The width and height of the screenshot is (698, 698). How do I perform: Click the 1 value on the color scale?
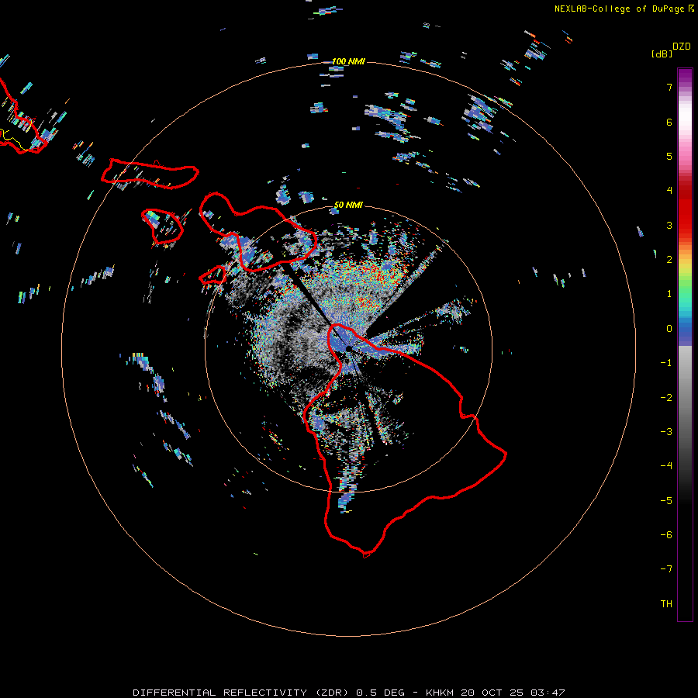point(669,294)
